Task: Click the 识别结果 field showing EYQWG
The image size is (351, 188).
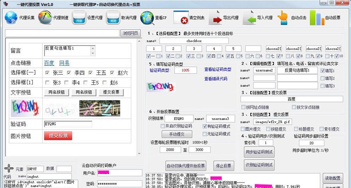Action: click(179, 119)
